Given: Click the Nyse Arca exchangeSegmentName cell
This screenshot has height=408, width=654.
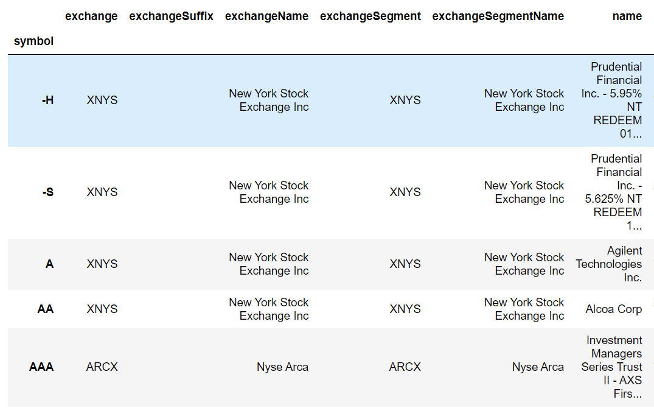Looking at the screenshot, I should [538, 367].
